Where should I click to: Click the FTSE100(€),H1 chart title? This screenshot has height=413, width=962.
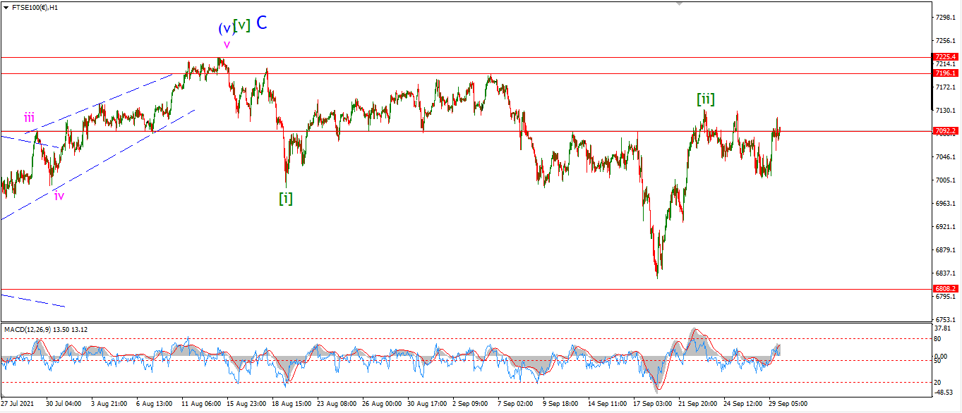pos(35,8)
